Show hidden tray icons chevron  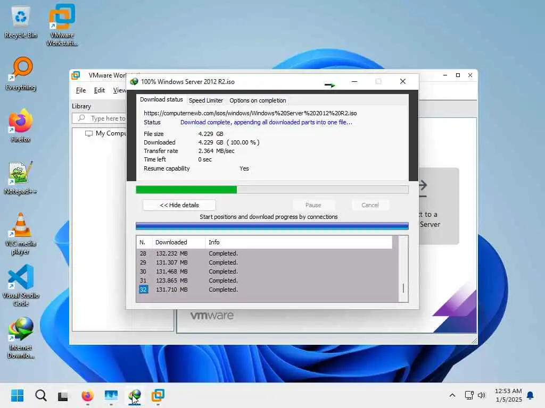pyautogui.click(x=452, y=395)
